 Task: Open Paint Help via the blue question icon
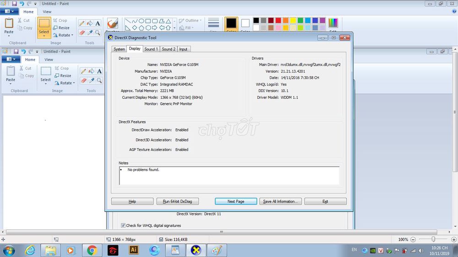pyautogui.click(x=454, y=11)
